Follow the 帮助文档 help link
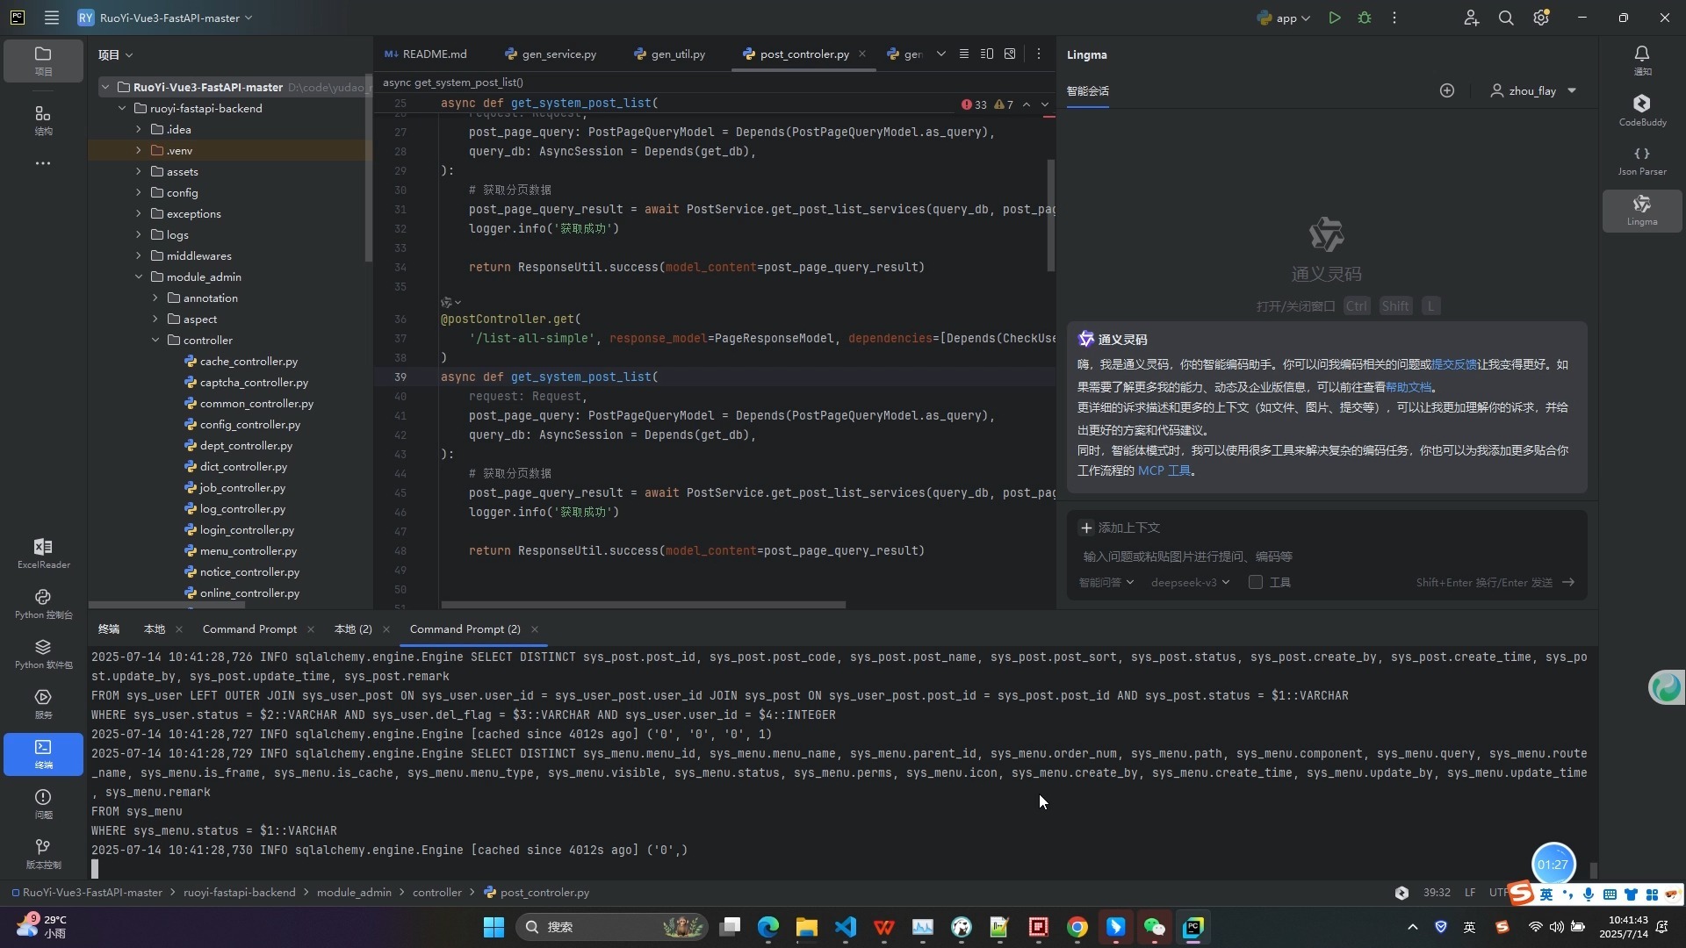This screenshot has width=1686, height=948. (1409, 386)
